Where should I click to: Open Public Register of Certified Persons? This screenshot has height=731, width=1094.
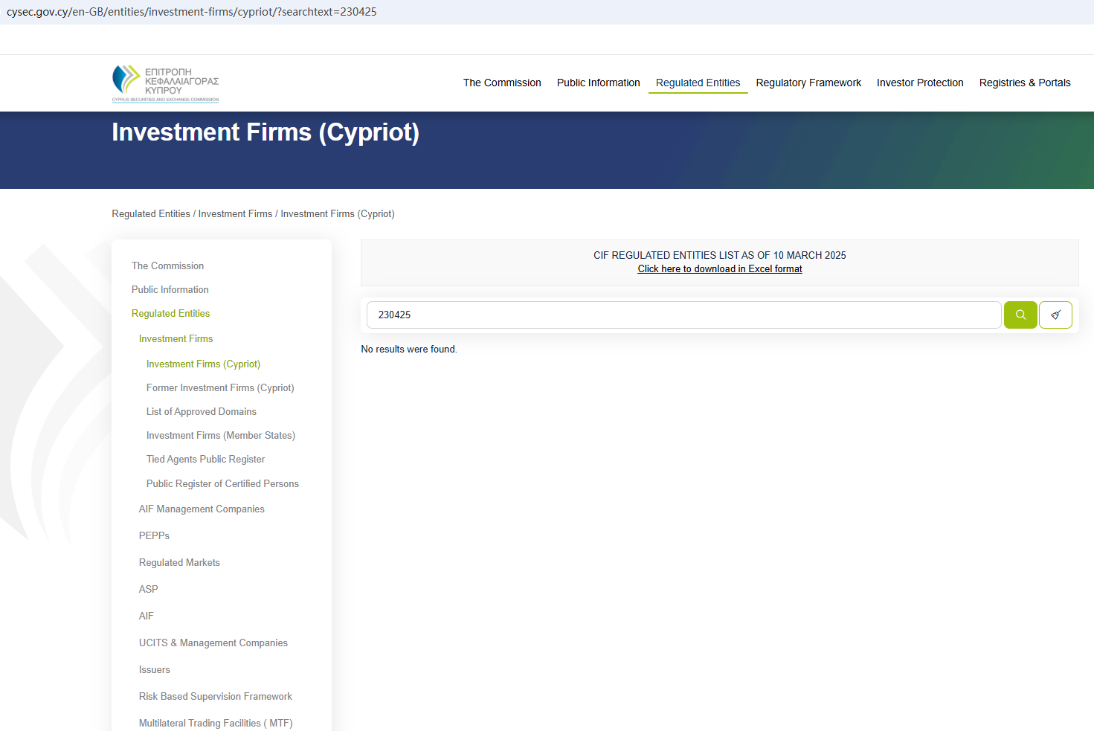point(222,484)
